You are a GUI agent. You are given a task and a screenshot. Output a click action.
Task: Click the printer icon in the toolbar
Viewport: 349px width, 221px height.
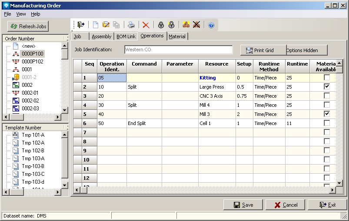pyautogui.click(x=131, y=25)
